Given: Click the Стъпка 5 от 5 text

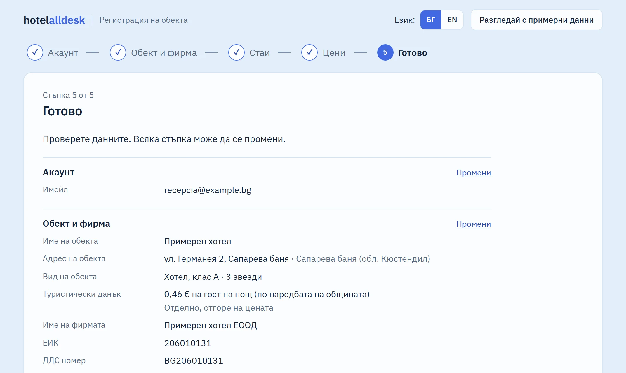Looking at the screenshot, I should pos(68,95).
